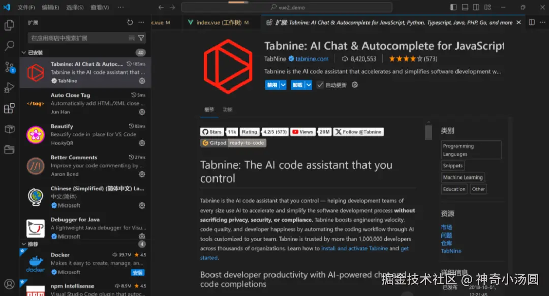Viewport: 549px width, 296px height.
Task: Open the Explorer view in activity bar
Action: pyautogui.click(x=9, y=25)
